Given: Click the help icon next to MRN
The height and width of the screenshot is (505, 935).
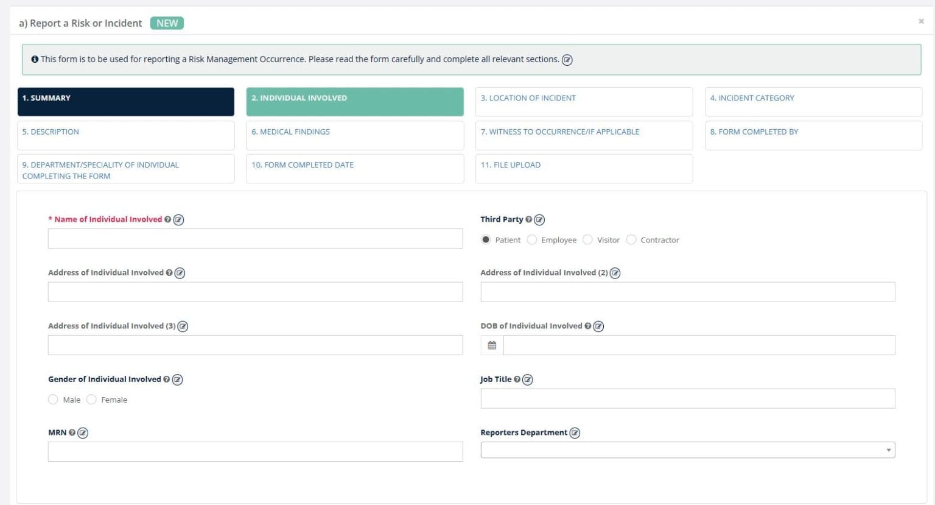Looking at the screenshot, I should click(x=72, y=433).
